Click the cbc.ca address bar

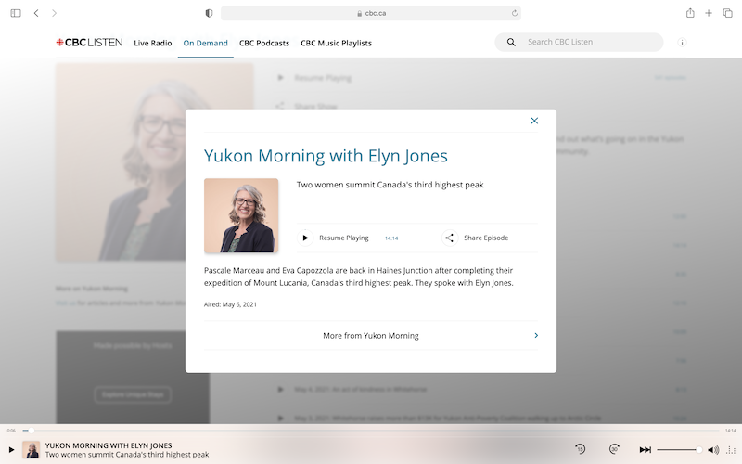tap(371, 13)
